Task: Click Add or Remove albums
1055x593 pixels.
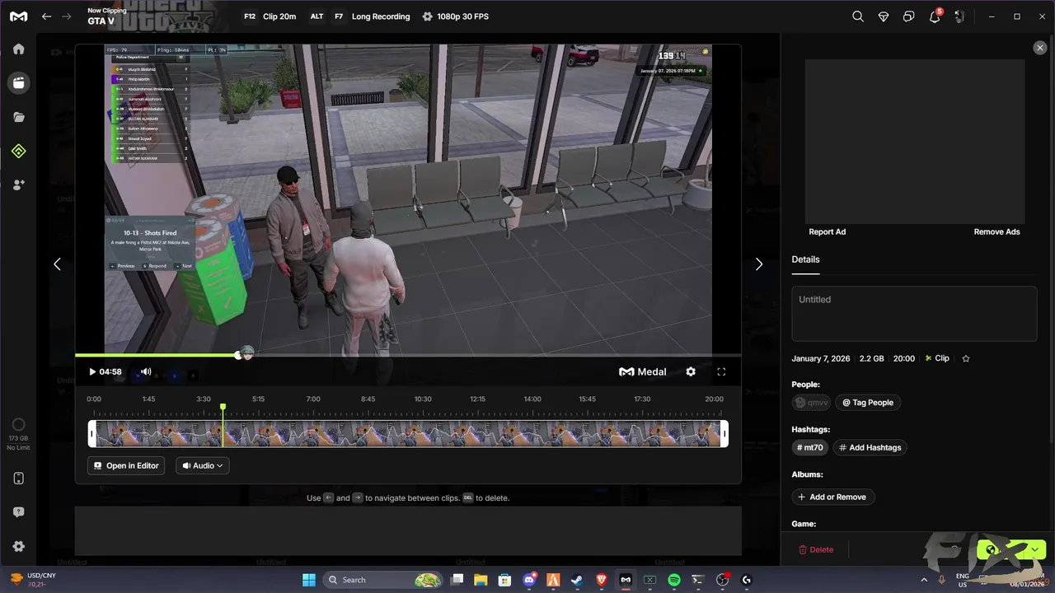Action: click(832, 497)
